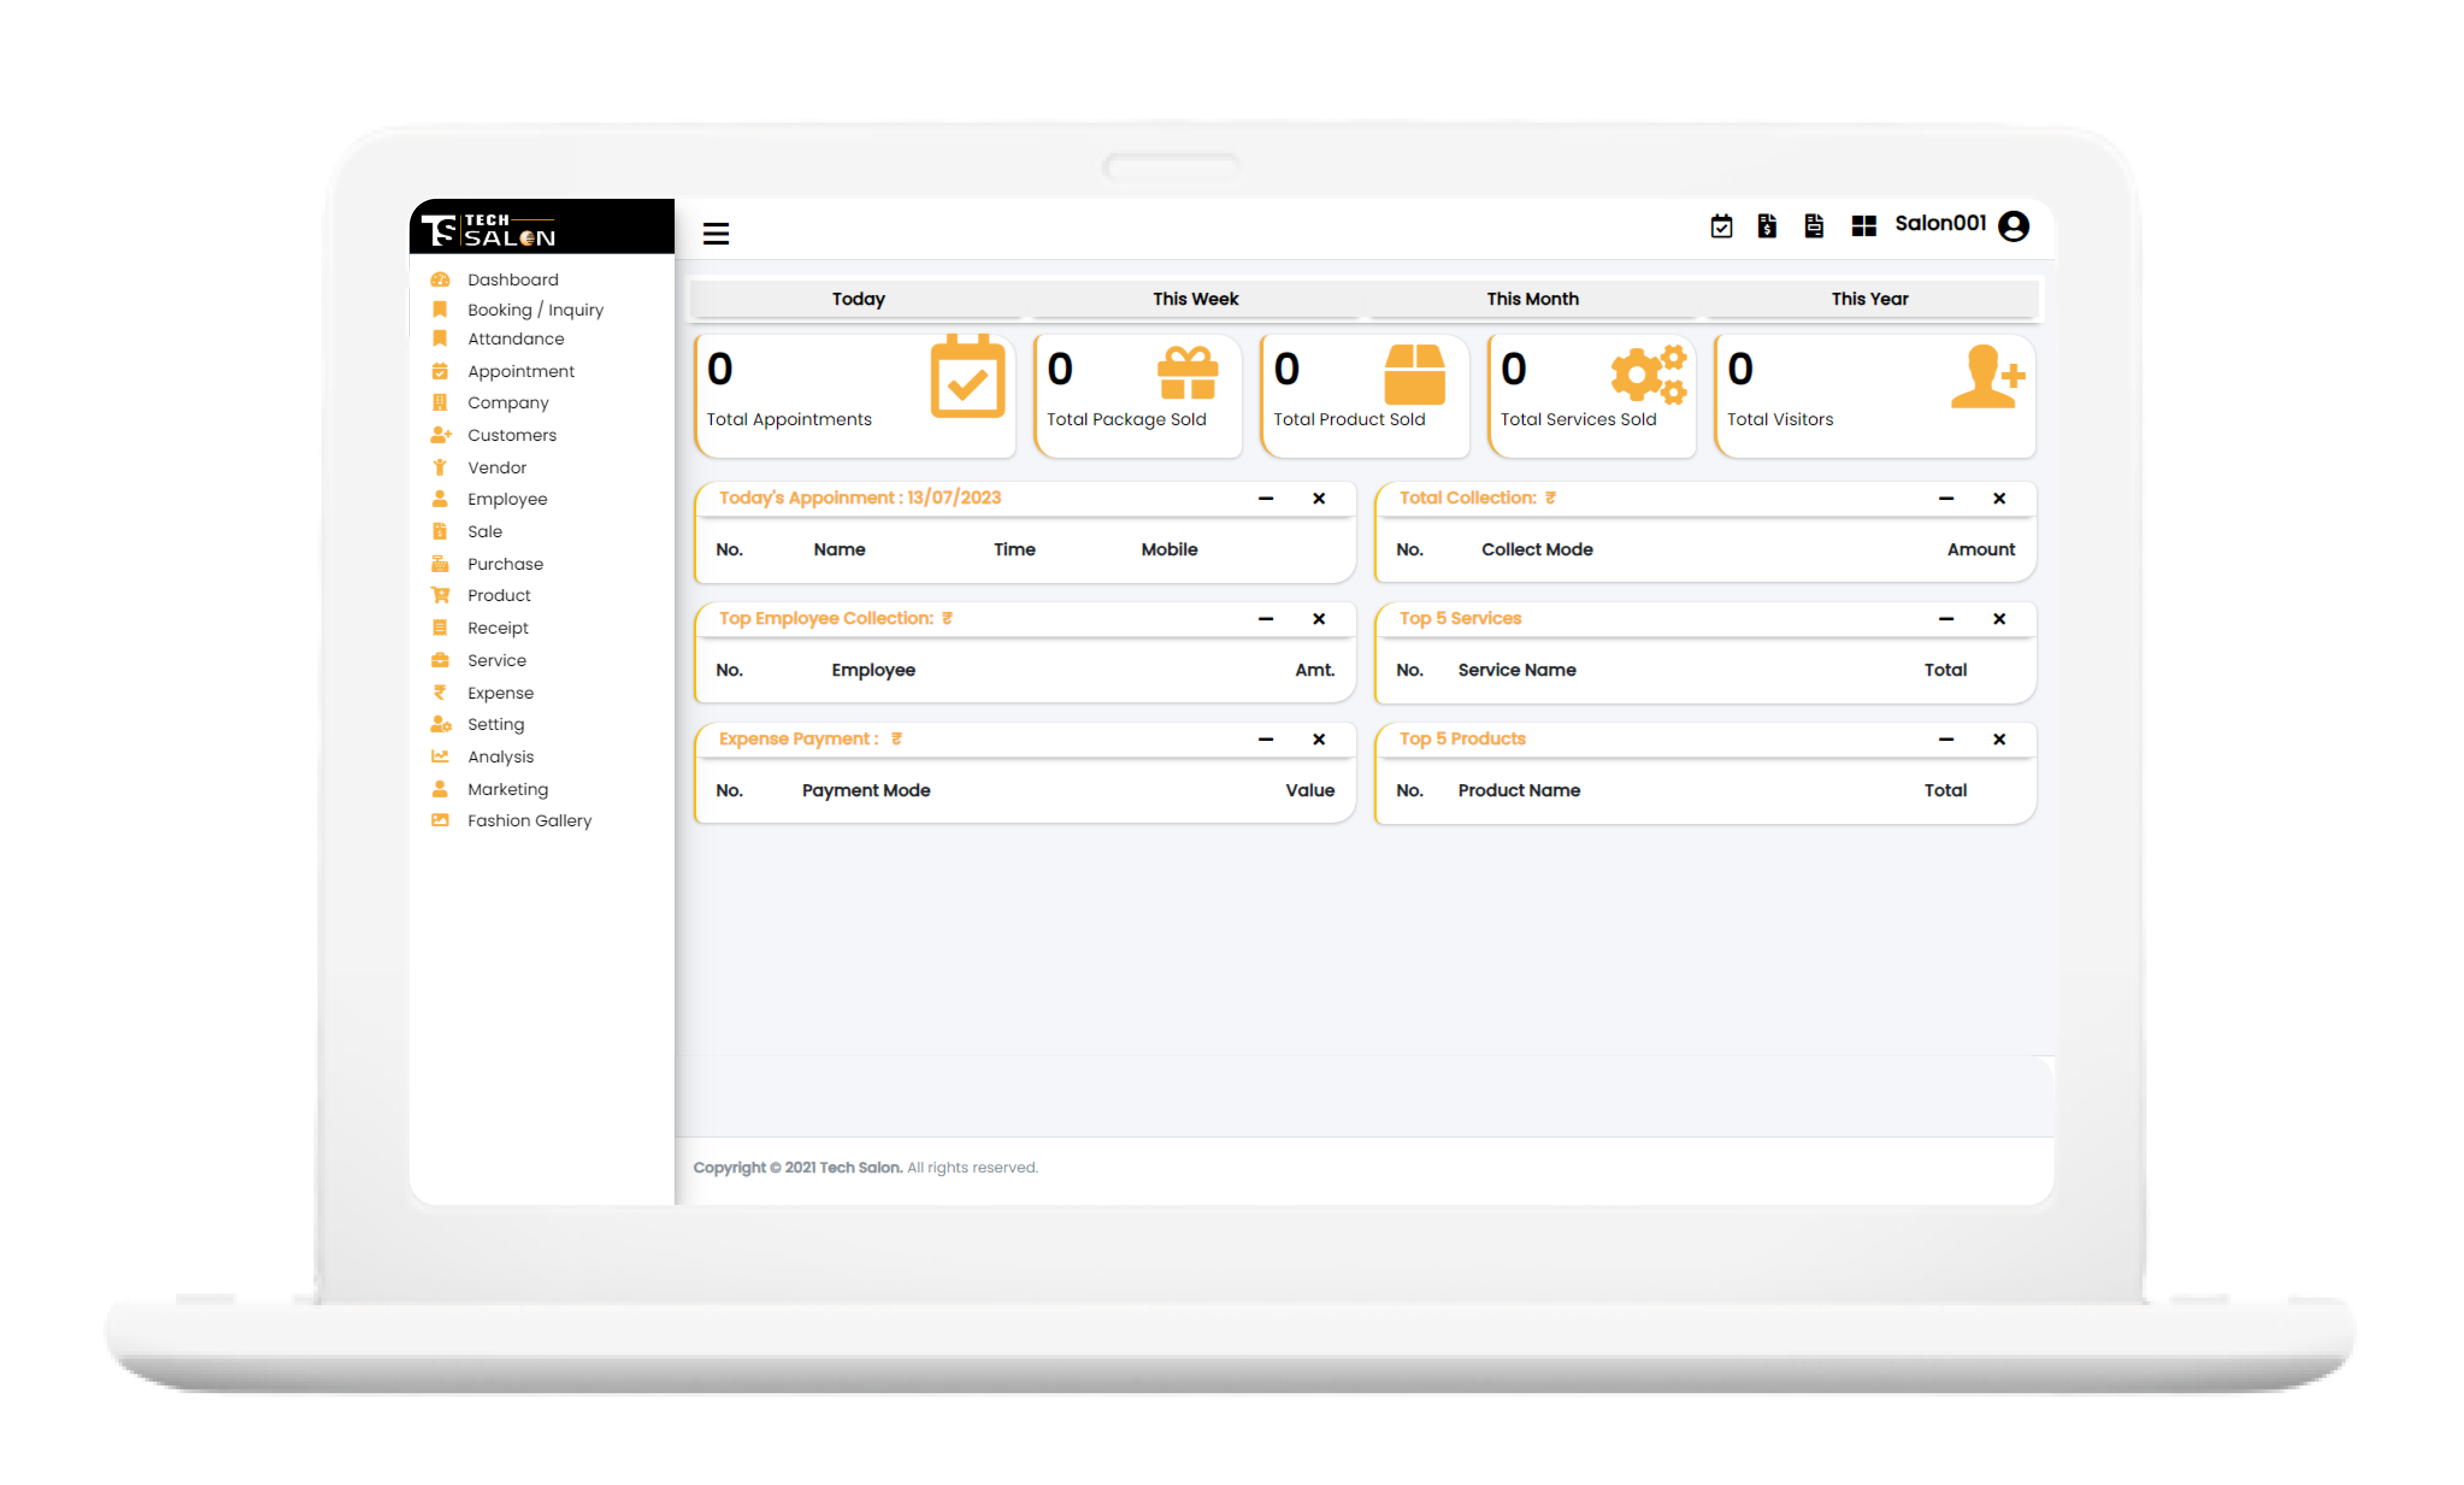Click the Service briefcase icon
Screen dimensions: 2464x1485
tap(440, 660)
